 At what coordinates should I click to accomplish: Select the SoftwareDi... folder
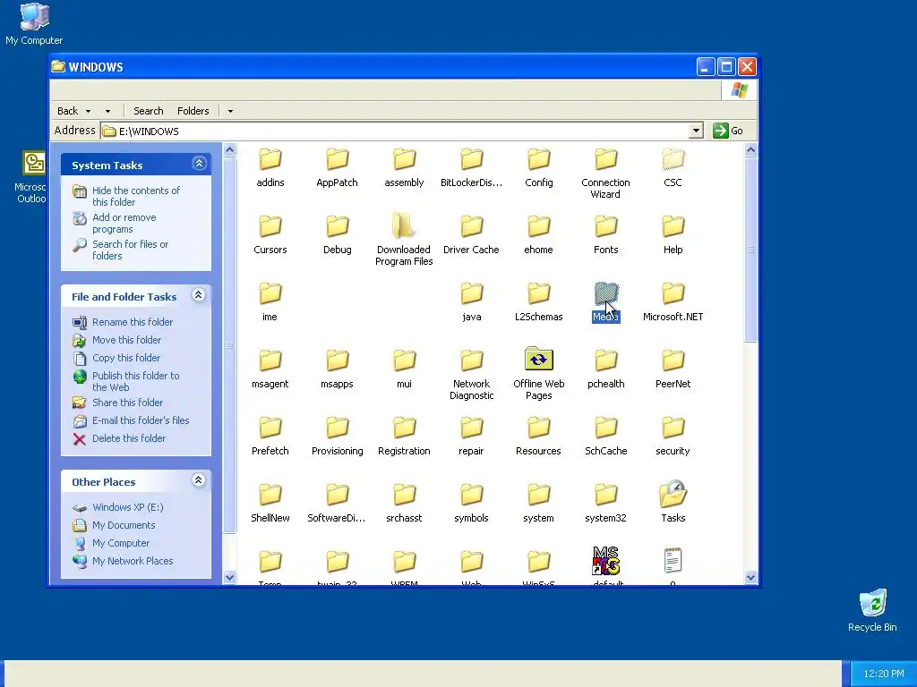(337, 504)
